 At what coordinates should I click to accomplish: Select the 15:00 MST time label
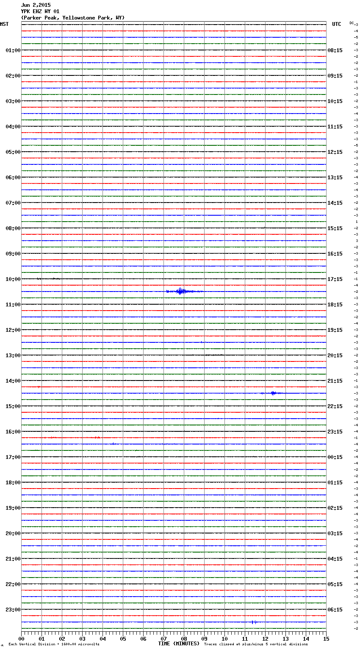point(13,406)
